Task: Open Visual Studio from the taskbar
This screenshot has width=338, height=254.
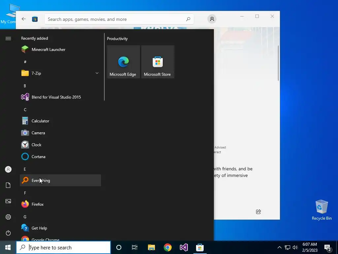Action: [x=184, y=247]
